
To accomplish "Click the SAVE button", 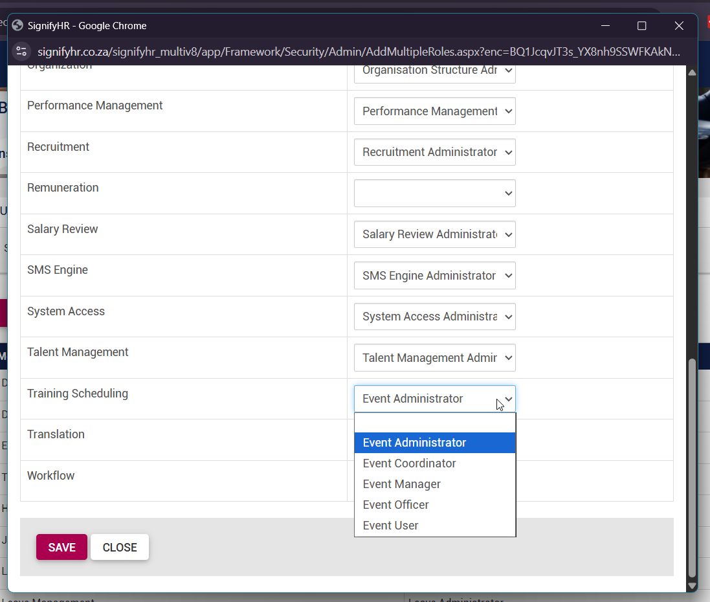I will [61, 547].
